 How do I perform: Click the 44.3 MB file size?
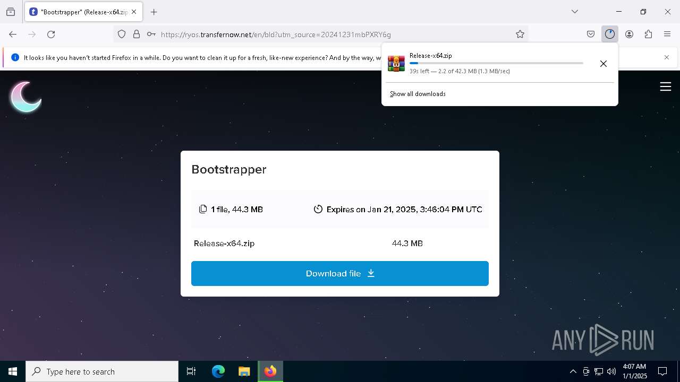pyautogui.click(x=407, y=244)
